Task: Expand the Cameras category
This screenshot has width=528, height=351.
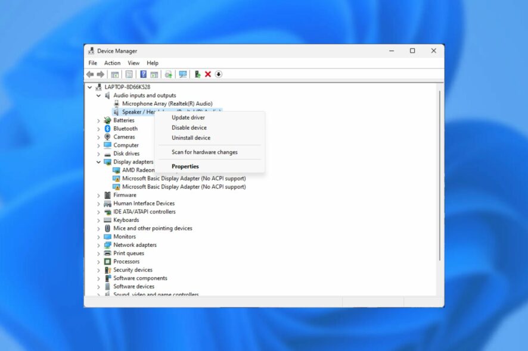Action: (98, 137)
